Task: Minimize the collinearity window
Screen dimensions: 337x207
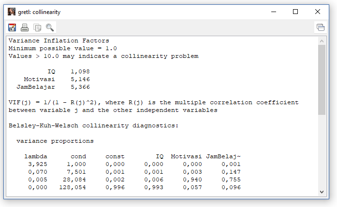Action: 273,12
